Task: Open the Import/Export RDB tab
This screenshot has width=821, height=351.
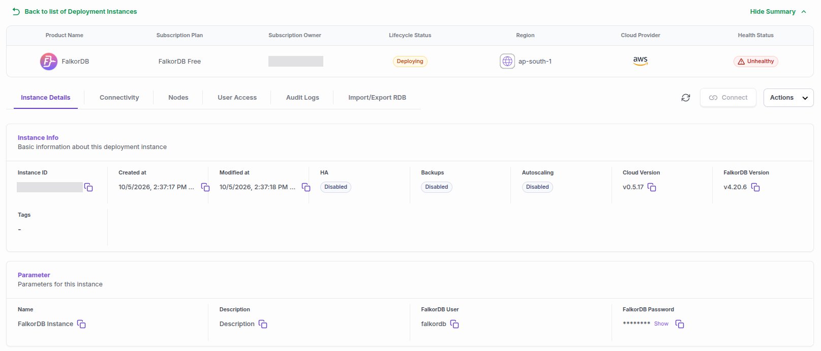Action: (x=377, y=98)
